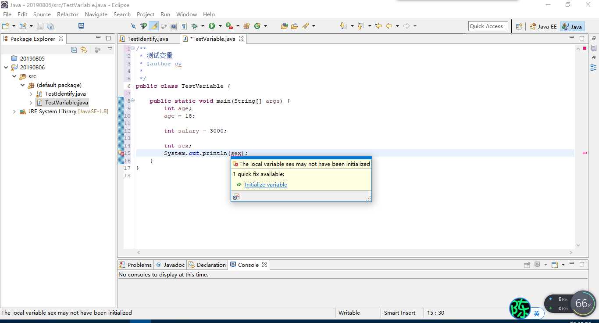Screen dimensions: 599x323
Task: Click the Previous Annotation icon
Action: click(x=361, y=26)
